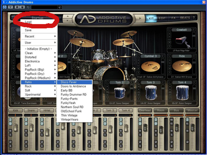Select the VintageYears preset
This screenshot has height=155, width=207.
tap(75, 119)
